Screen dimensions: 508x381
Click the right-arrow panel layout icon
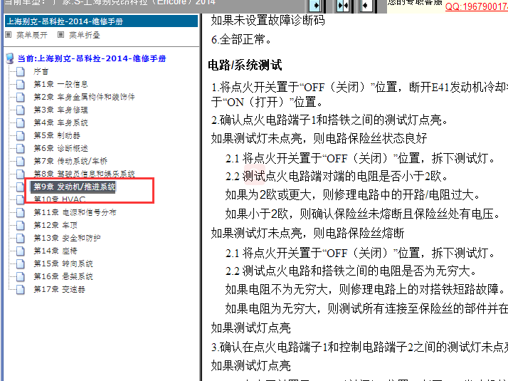tap(315, 6)
